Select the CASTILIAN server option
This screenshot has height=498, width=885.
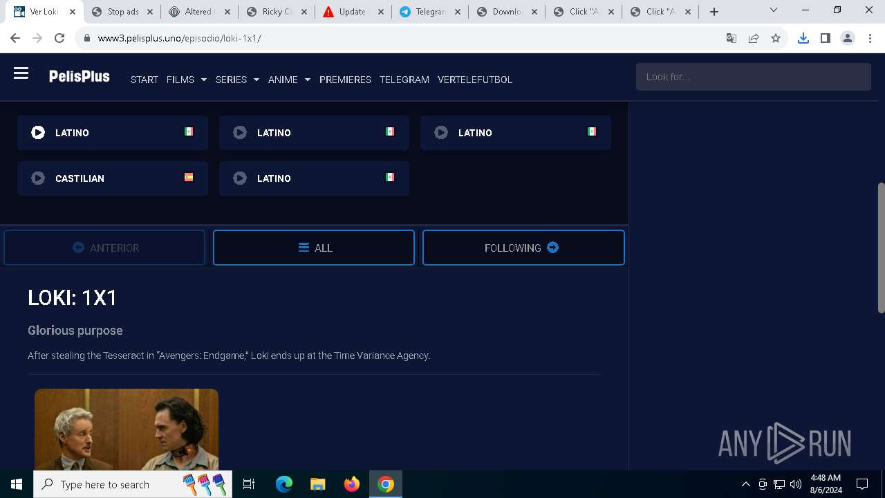(x=113, y=178)
